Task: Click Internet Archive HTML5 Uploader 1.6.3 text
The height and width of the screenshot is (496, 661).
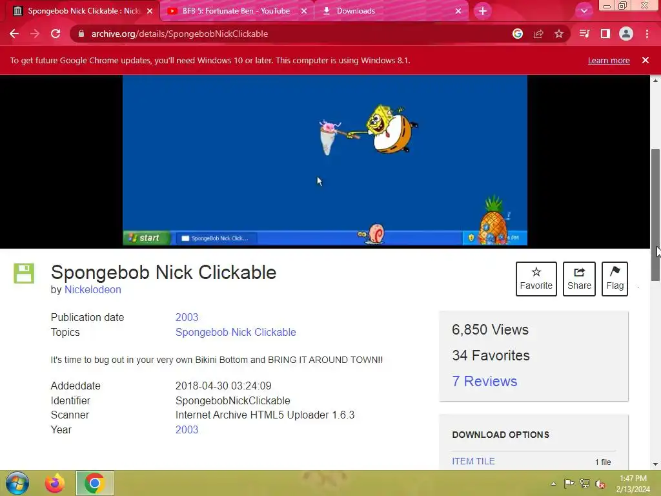Action: [x=265, y=415]
